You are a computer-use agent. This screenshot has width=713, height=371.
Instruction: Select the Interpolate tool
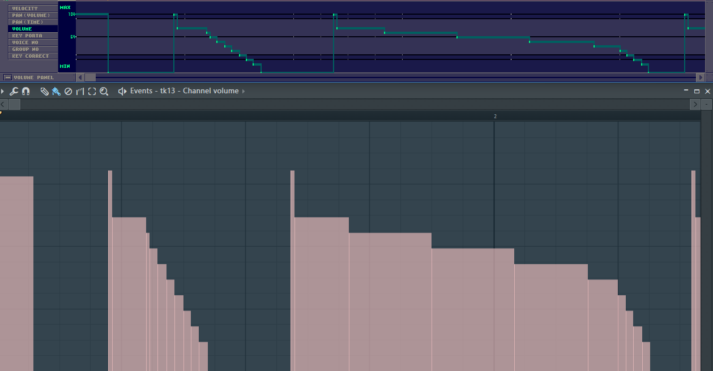tap(80, 91)
